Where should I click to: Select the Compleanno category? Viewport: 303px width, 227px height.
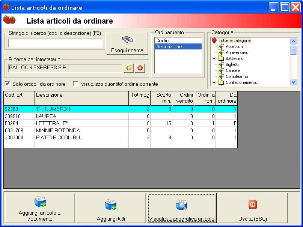[x=237, y=76]
